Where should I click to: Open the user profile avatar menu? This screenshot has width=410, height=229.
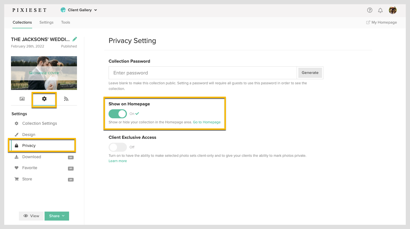click(393, 10)
